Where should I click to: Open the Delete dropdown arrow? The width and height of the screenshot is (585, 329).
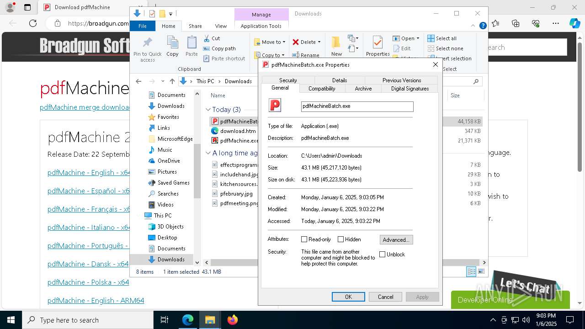coord(319,42)
